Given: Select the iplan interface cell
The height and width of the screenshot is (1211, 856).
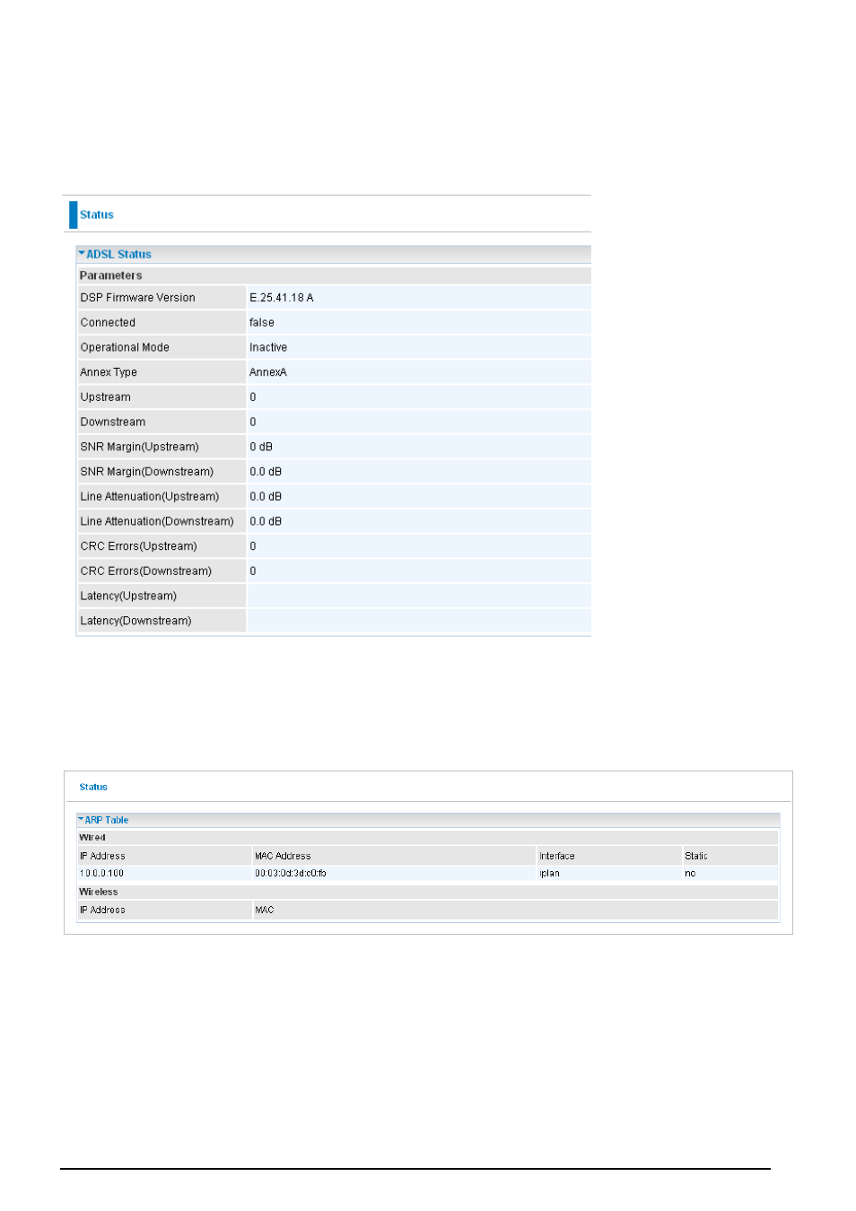Looking at the screenshot, I should 550,874.
